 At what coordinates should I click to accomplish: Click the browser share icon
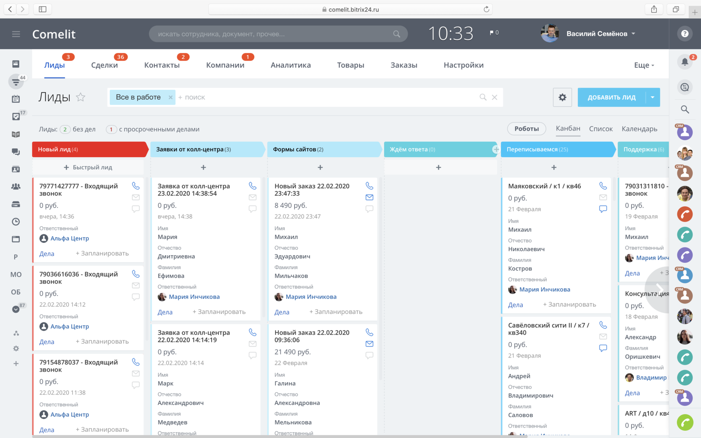654,9
